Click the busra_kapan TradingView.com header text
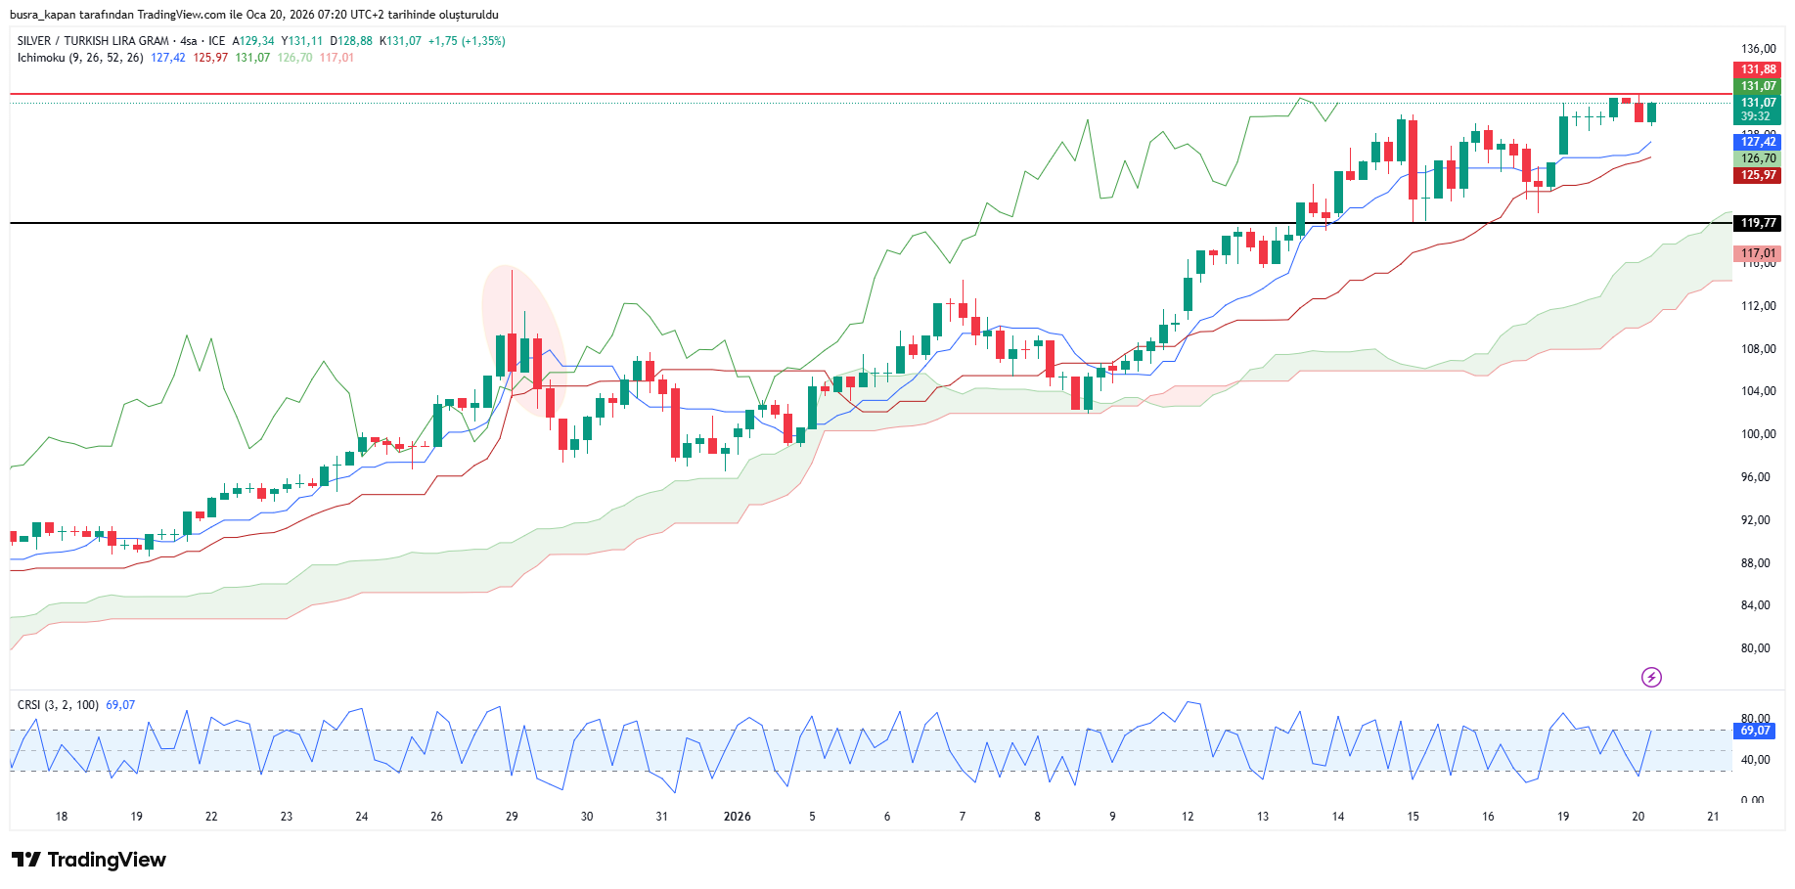 click(253, 15)
